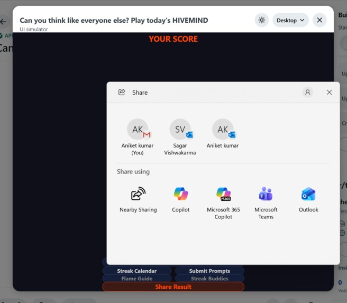Share with Aniket kumar Outlook contact
This screenshot has width=347, height=303.
coord(223,134)
